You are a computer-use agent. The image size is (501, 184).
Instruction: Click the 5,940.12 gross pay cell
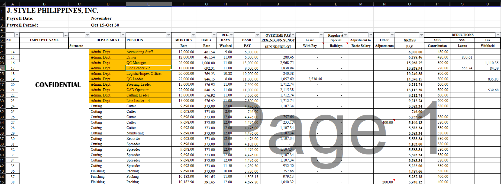pyautogui.click(x=409, y=182)
